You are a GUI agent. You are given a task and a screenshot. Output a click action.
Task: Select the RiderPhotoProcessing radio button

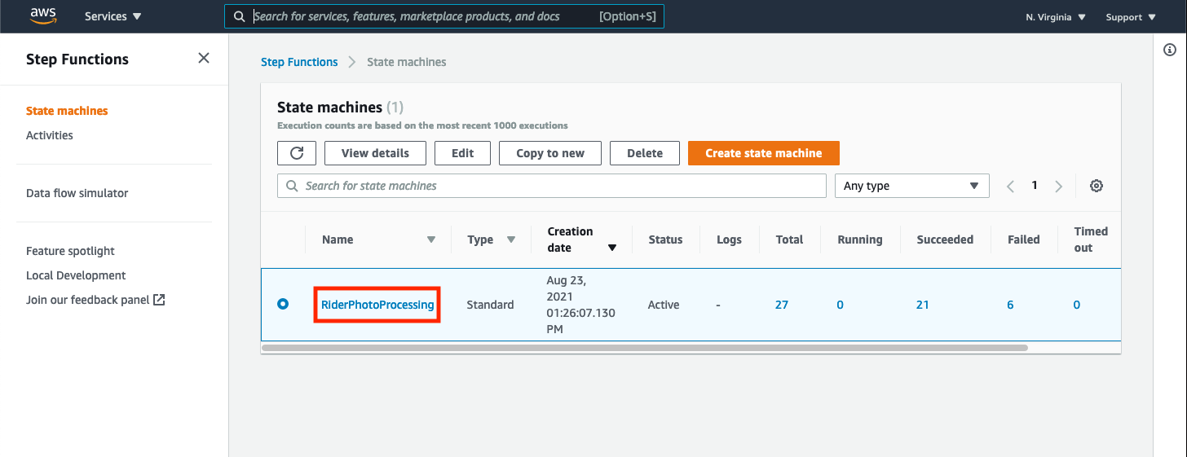point(283,304)
